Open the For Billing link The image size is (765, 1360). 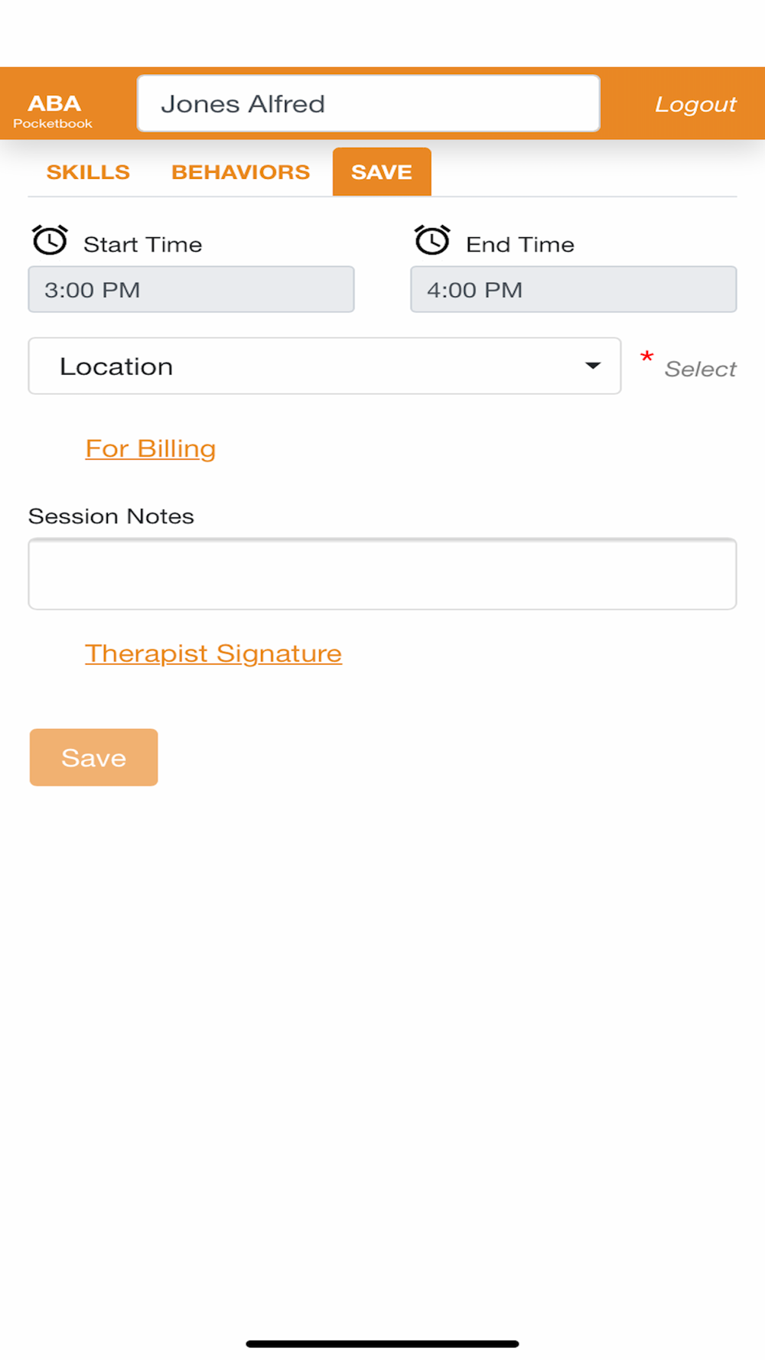[x=151, y=449]
